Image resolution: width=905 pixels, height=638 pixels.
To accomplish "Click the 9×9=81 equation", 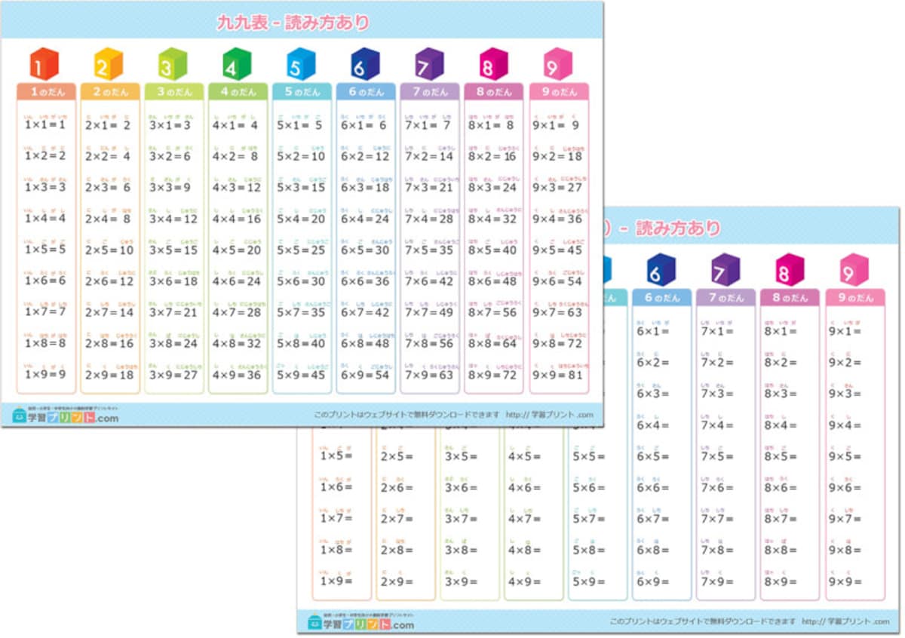I will [x=557, y=375].
